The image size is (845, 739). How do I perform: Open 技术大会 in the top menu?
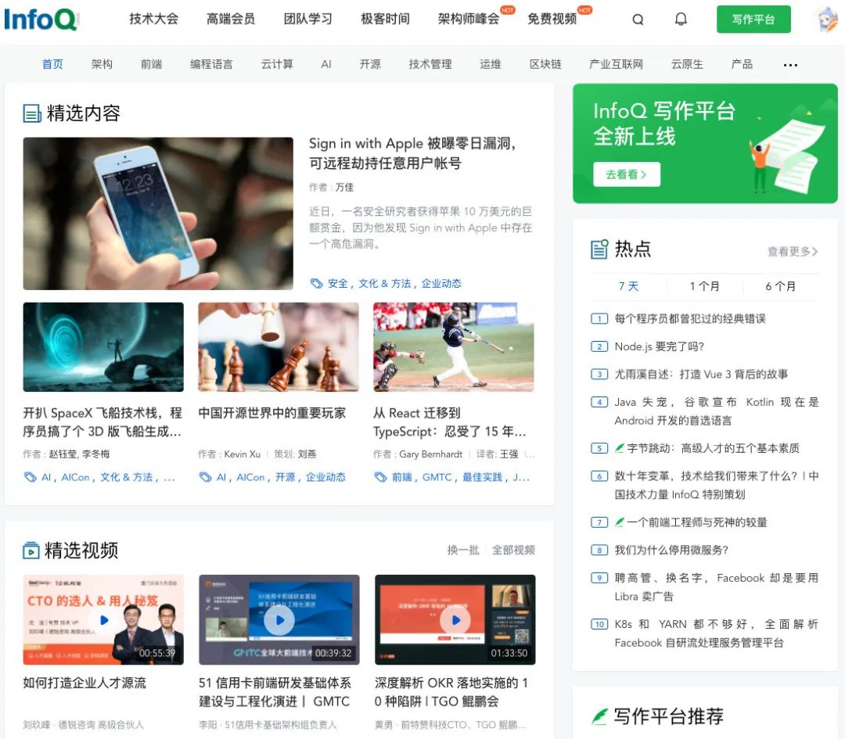tap(153, 19)
